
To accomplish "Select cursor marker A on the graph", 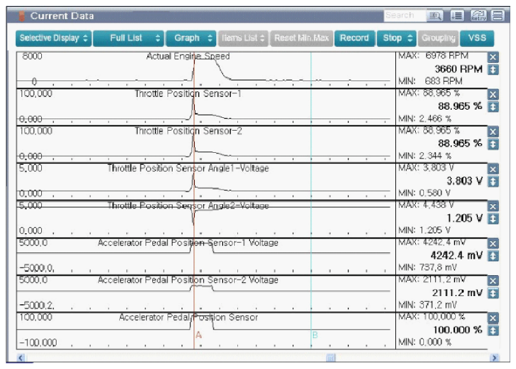I will [x=198, y=335].
